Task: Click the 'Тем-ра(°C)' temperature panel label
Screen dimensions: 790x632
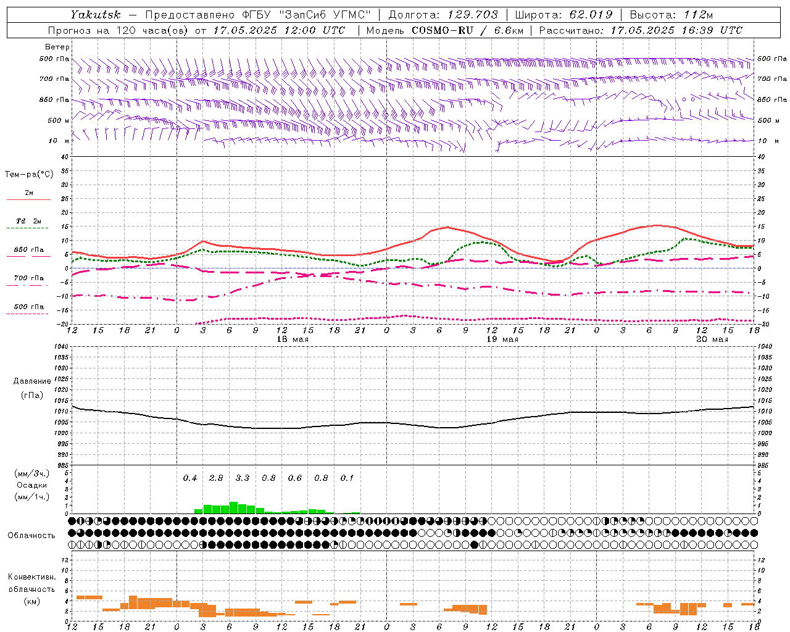Action: pyautogui.click(x=29, y=175)
